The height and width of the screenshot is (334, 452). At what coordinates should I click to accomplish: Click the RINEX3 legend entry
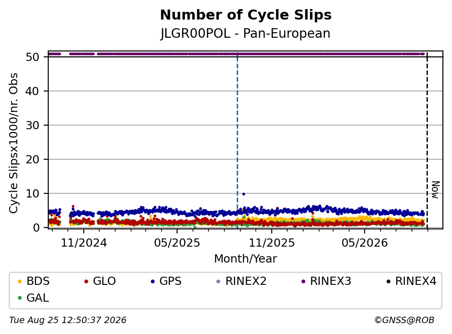click(326, 281)
